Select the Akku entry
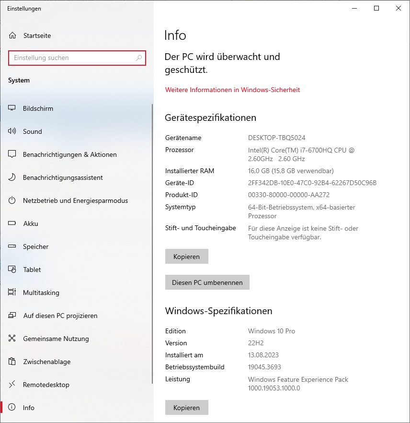Image resolution: width=410 pixels, height=423 pixels. 77,223
